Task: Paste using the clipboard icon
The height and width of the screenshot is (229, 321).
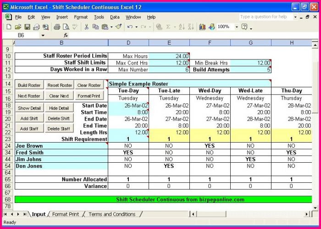Action: tap(105, 27)
